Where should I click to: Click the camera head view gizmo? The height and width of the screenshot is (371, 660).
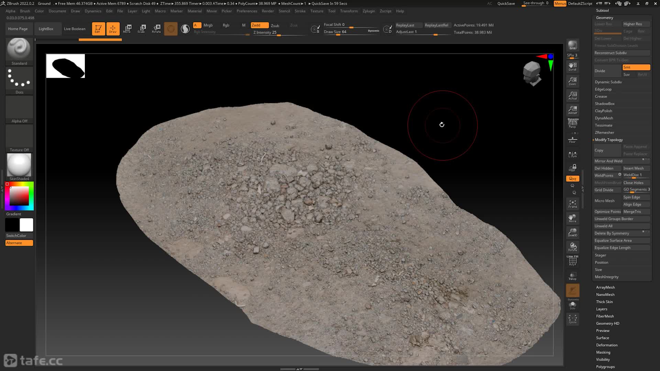(532, 73)
